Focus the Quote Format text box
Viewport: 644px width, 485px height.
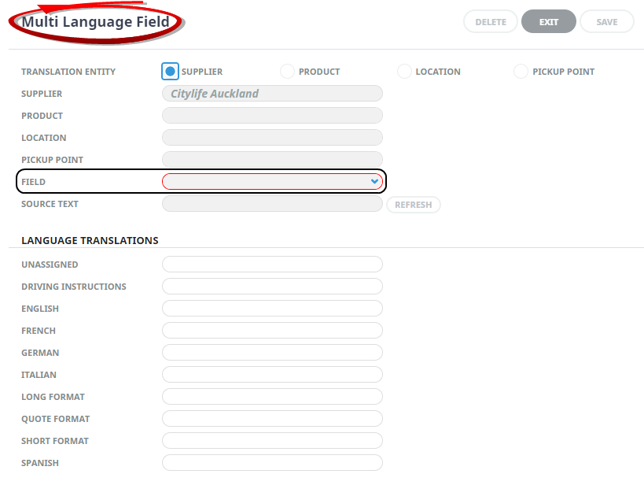point(272,419)
